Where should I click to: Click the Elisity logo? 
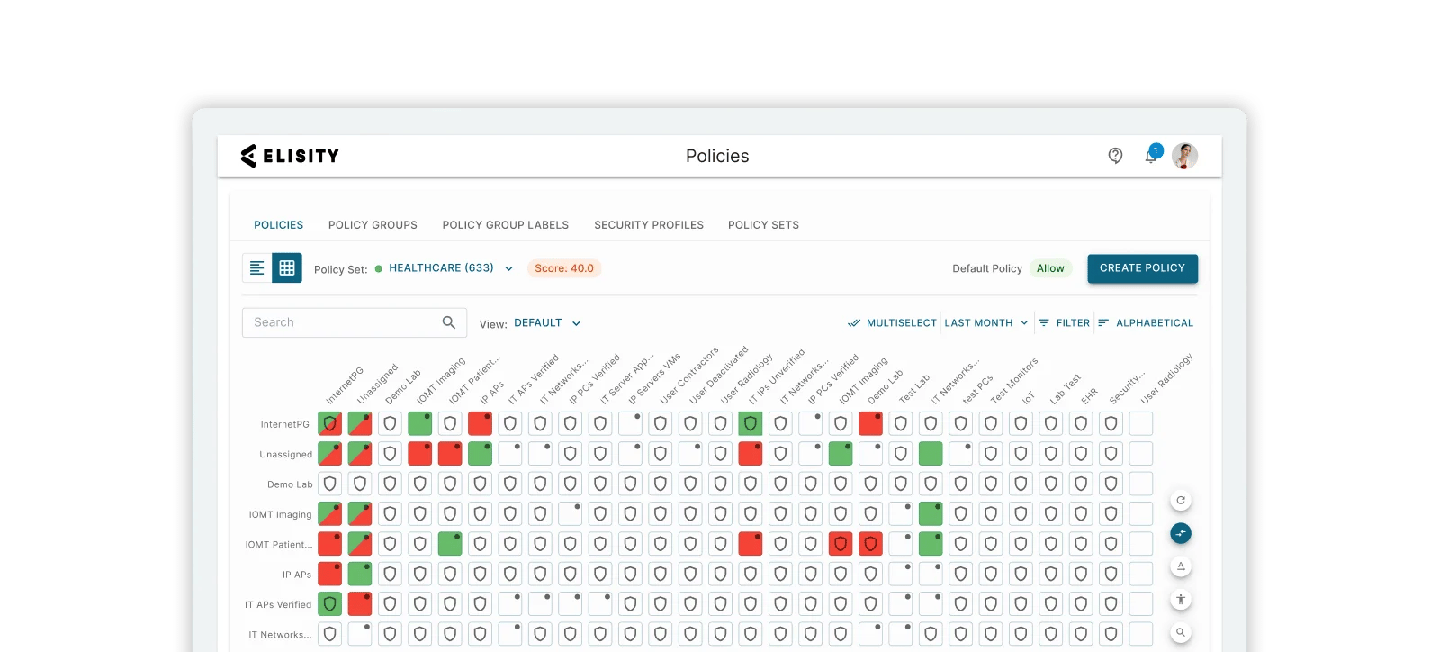coord(290,156)
